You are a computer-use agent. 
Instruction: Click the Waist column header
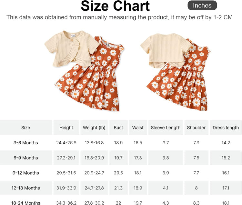coord(138,128)
